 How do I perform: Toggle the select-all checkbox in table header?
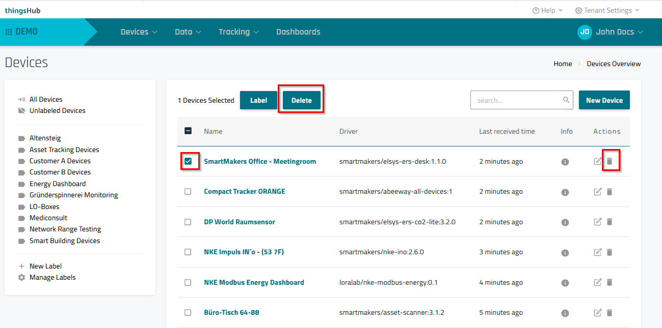click(x=188, y=131)
